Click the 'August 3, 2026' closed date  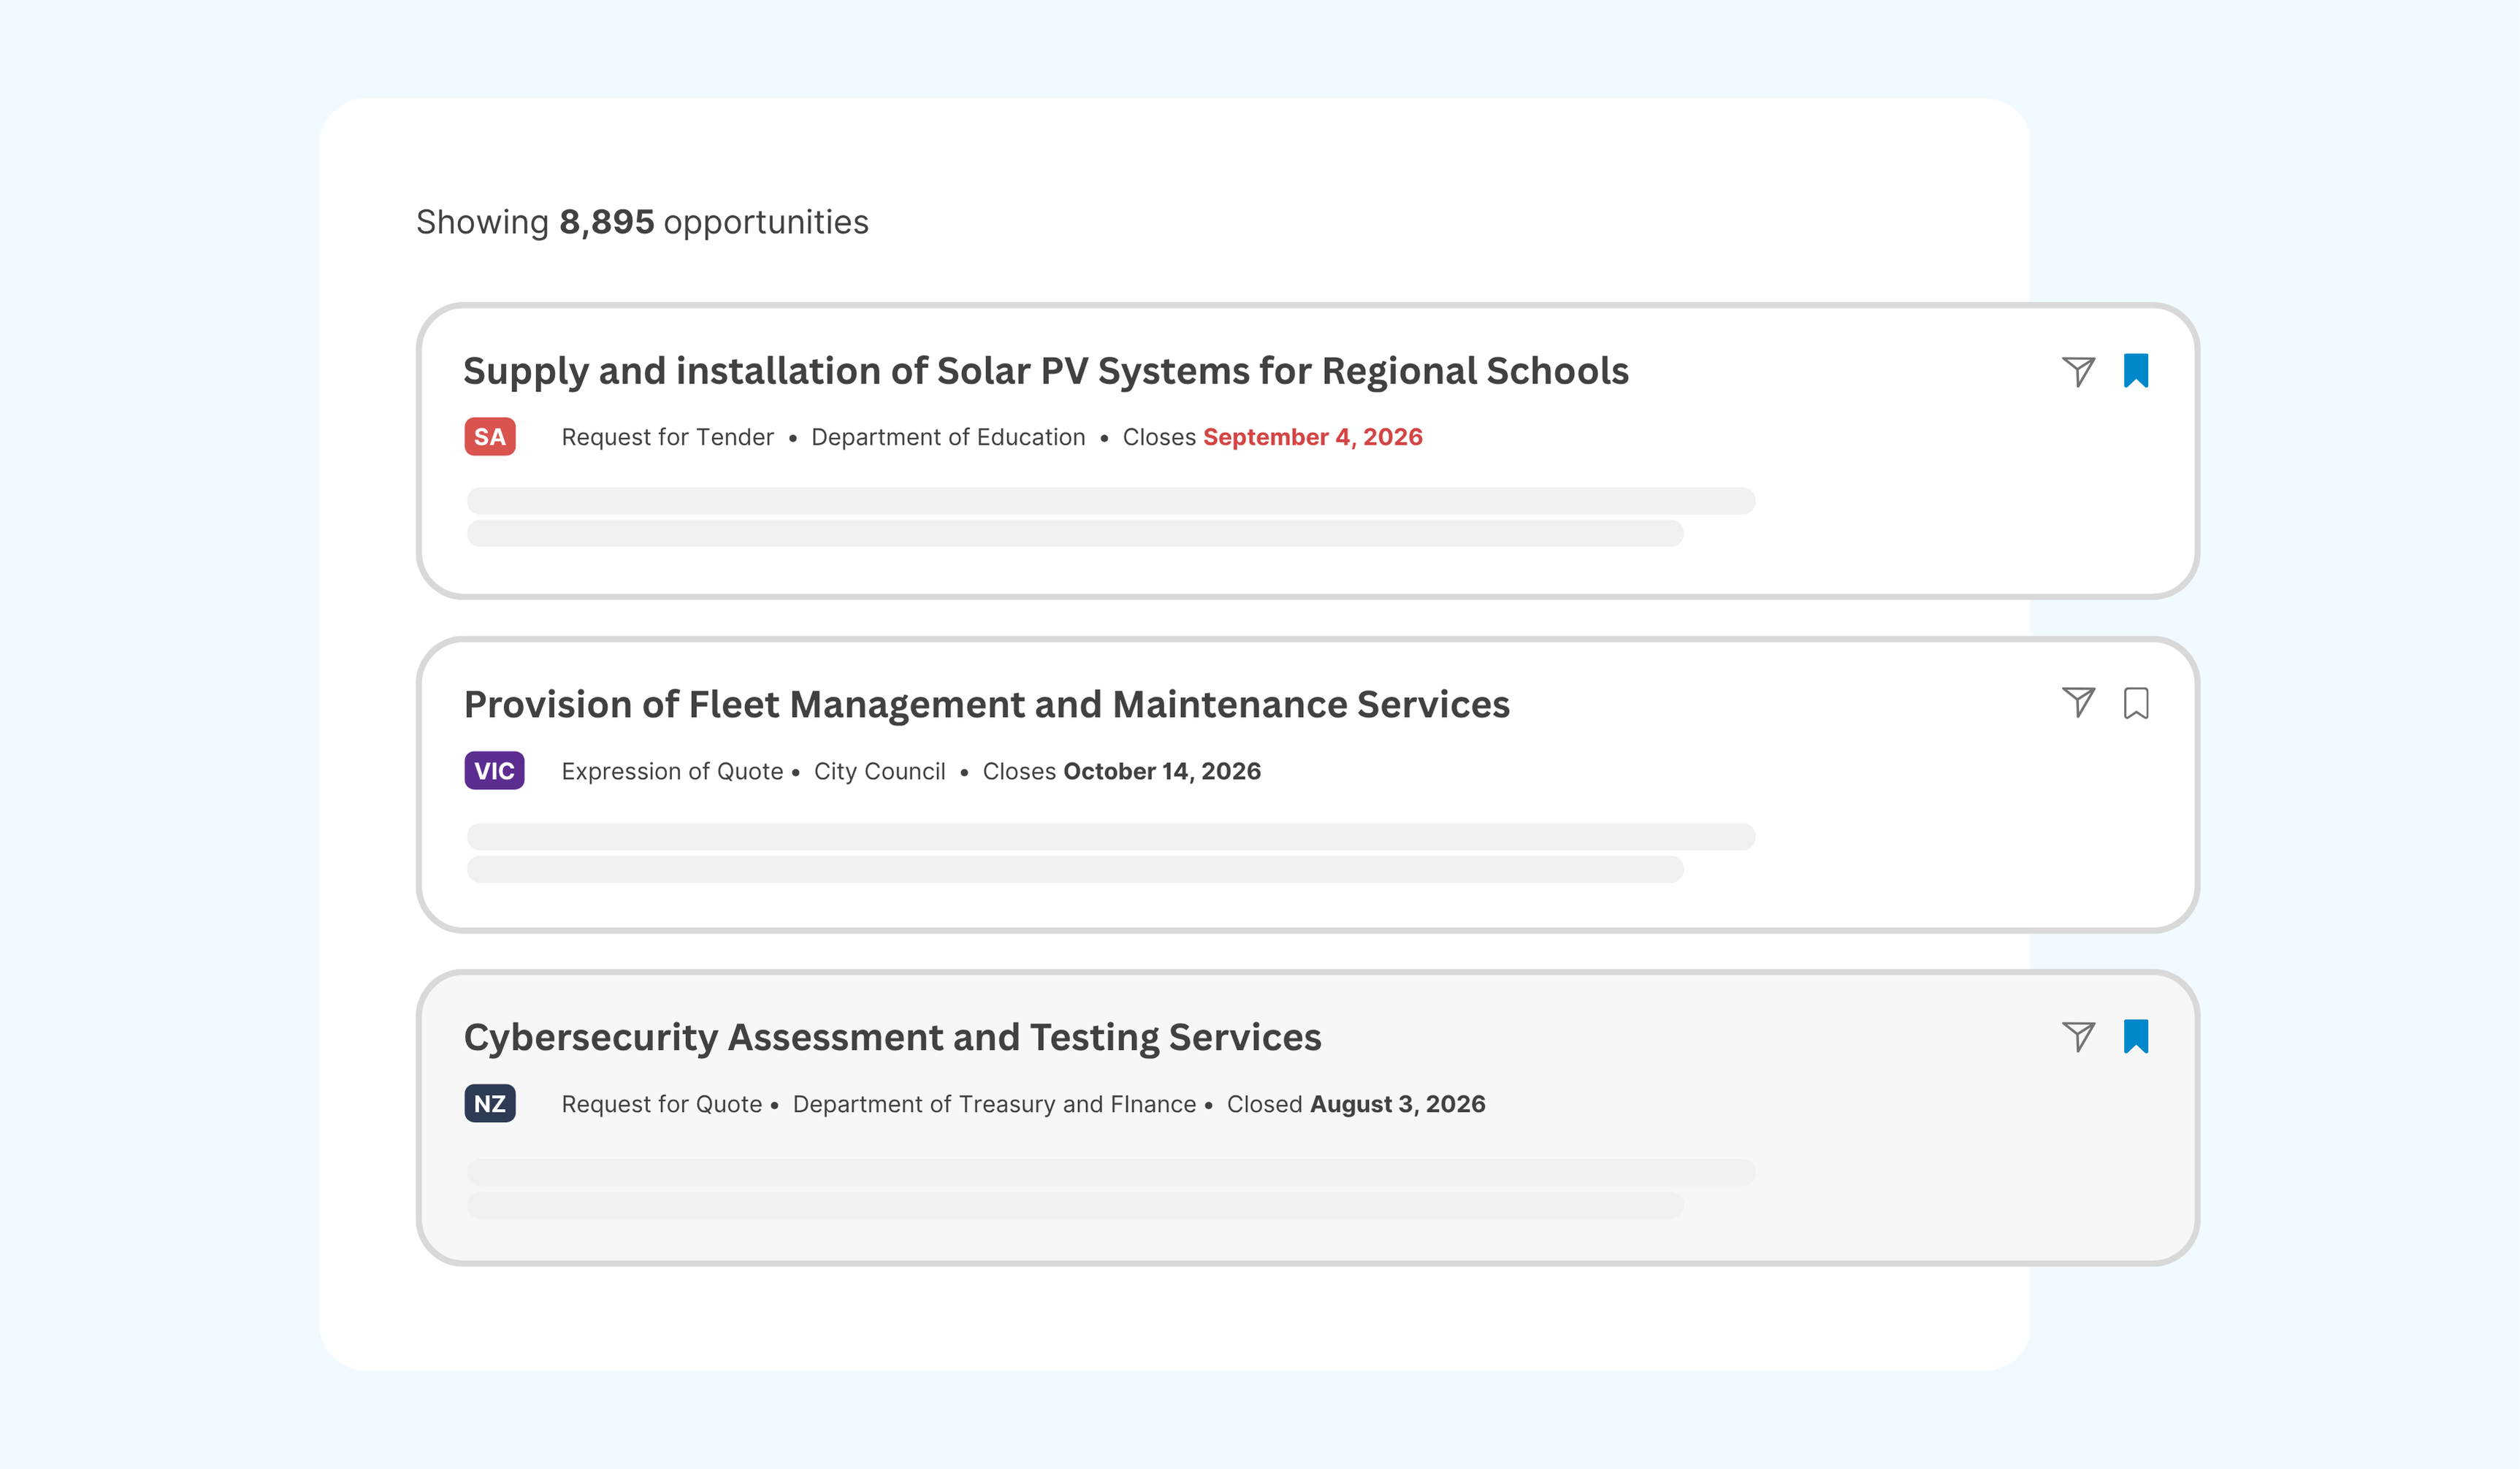[1398, 1104]
